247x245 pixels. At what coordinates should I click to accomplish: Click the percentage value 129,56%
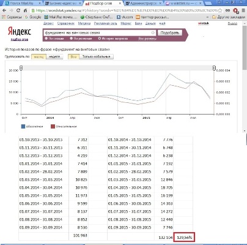184,238
